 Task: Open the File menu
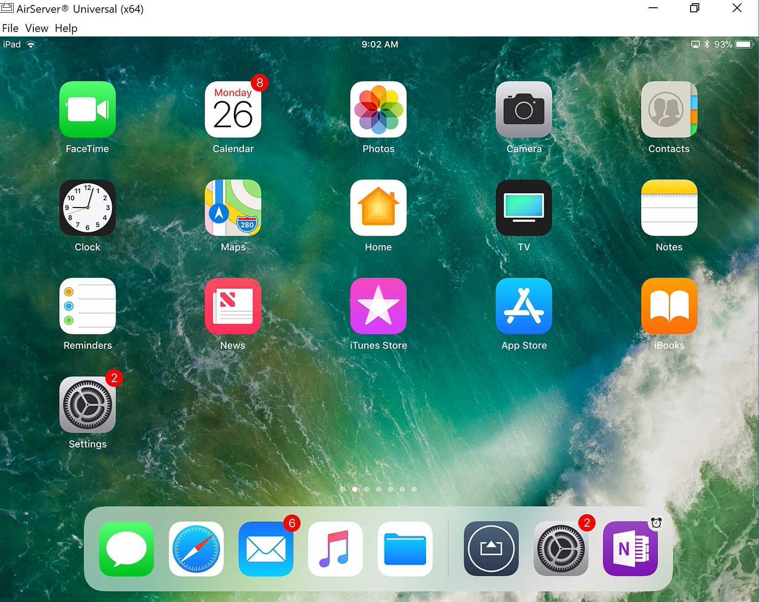pyautogui.click(x=10, y=28)
